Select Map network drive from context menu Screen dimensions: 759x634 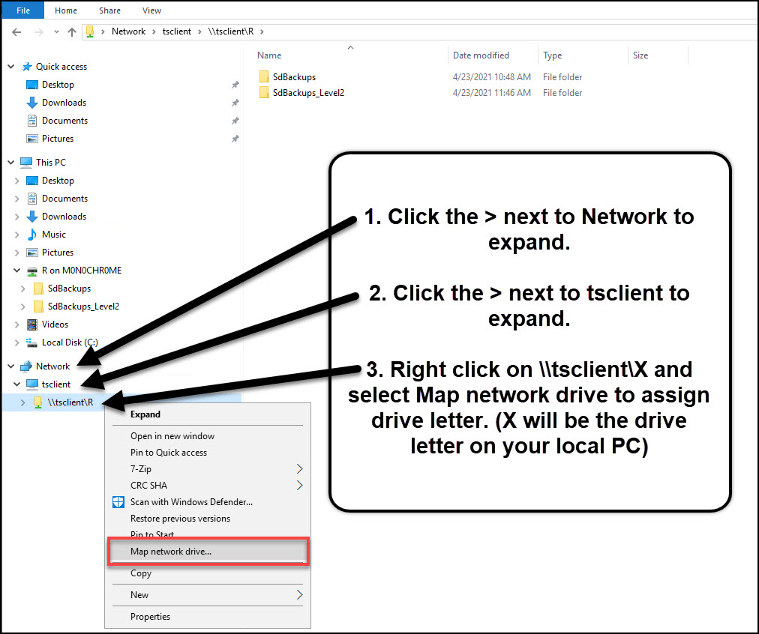[x=171, y=552]
